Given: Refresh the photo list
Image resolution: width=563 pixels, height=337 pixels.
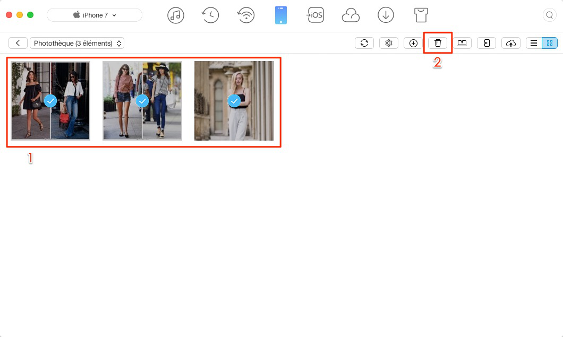Looking at the screenshot, I should pyautogui.click(x=364, y=43).
